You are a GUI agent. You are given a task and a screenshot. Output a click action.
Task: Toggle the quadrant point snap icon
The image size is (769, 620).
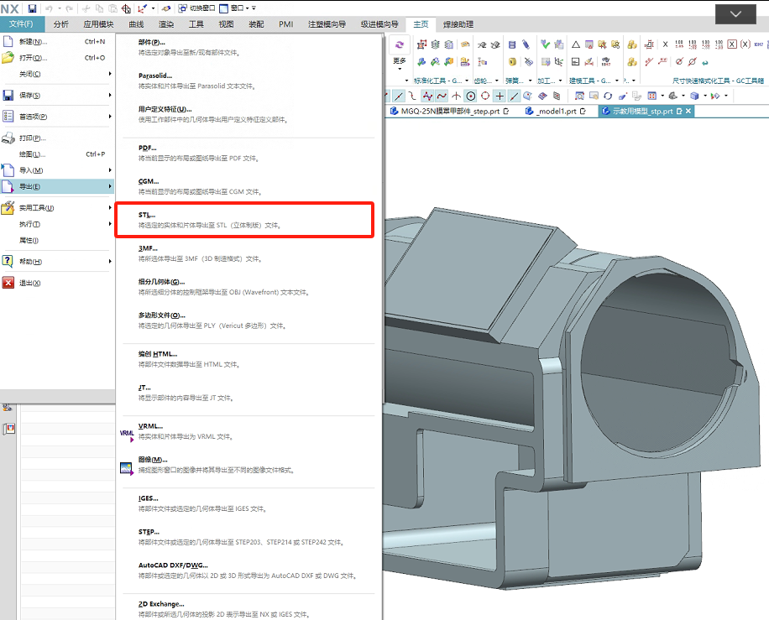click(485, 96)
